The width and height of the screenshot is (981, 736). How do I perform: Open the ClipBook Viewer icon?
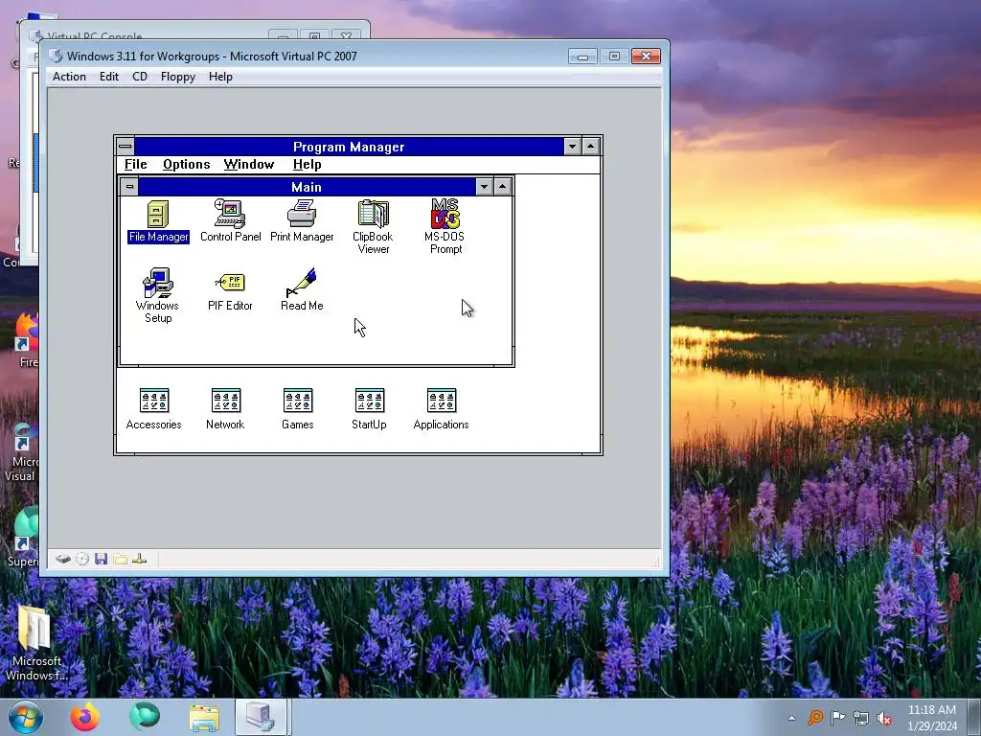(373, 226)
